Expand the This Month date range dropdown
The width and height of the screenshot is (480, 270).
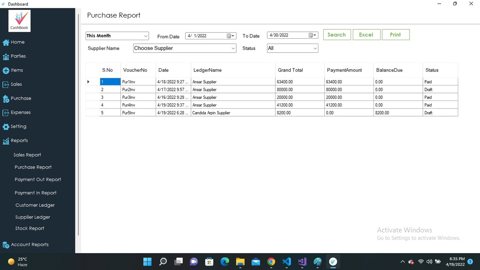click(x=145, y=36)
